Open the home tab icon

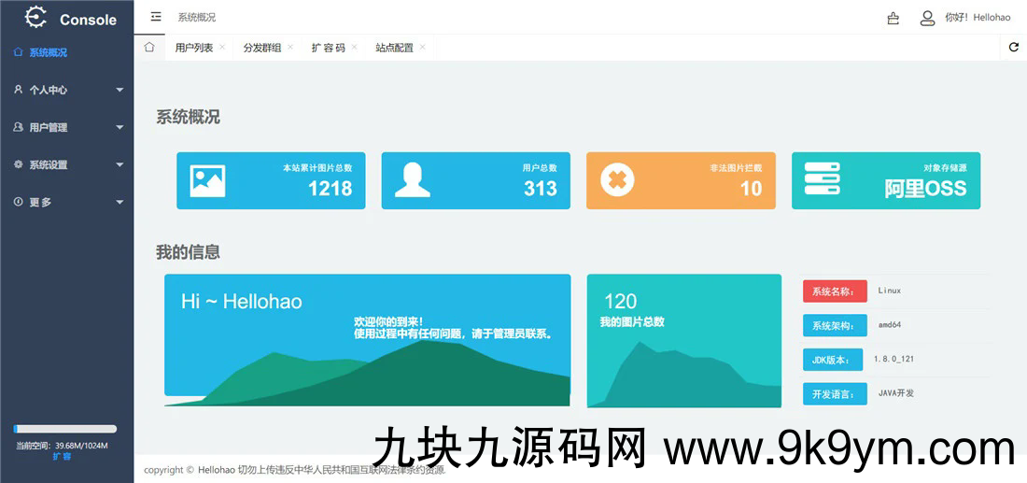(149, 48)
